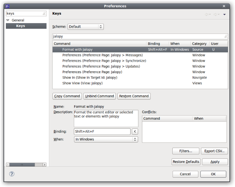Select 'Show View (View: Jalopy)' row
The image size is (235, 187).
(x=140, y=83)
